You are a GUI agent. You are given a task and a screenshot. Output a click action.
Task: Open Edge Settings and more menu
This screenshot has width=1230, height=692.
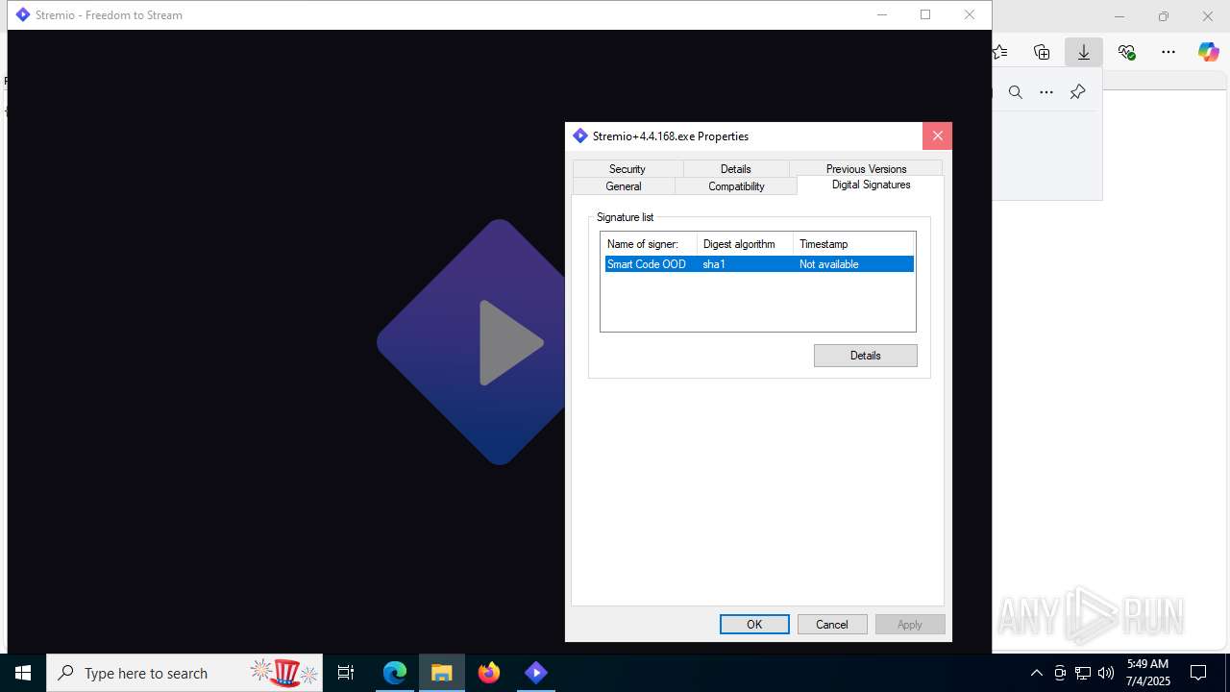click(1168, 52)
